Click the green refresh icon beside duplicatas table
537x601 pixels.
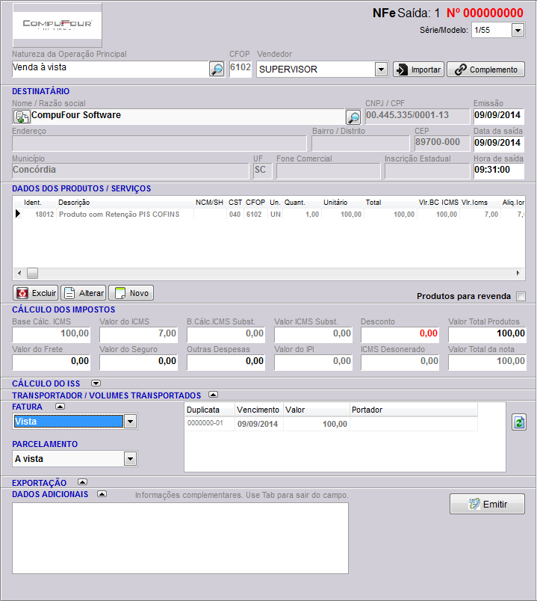[x=518, y=423]
